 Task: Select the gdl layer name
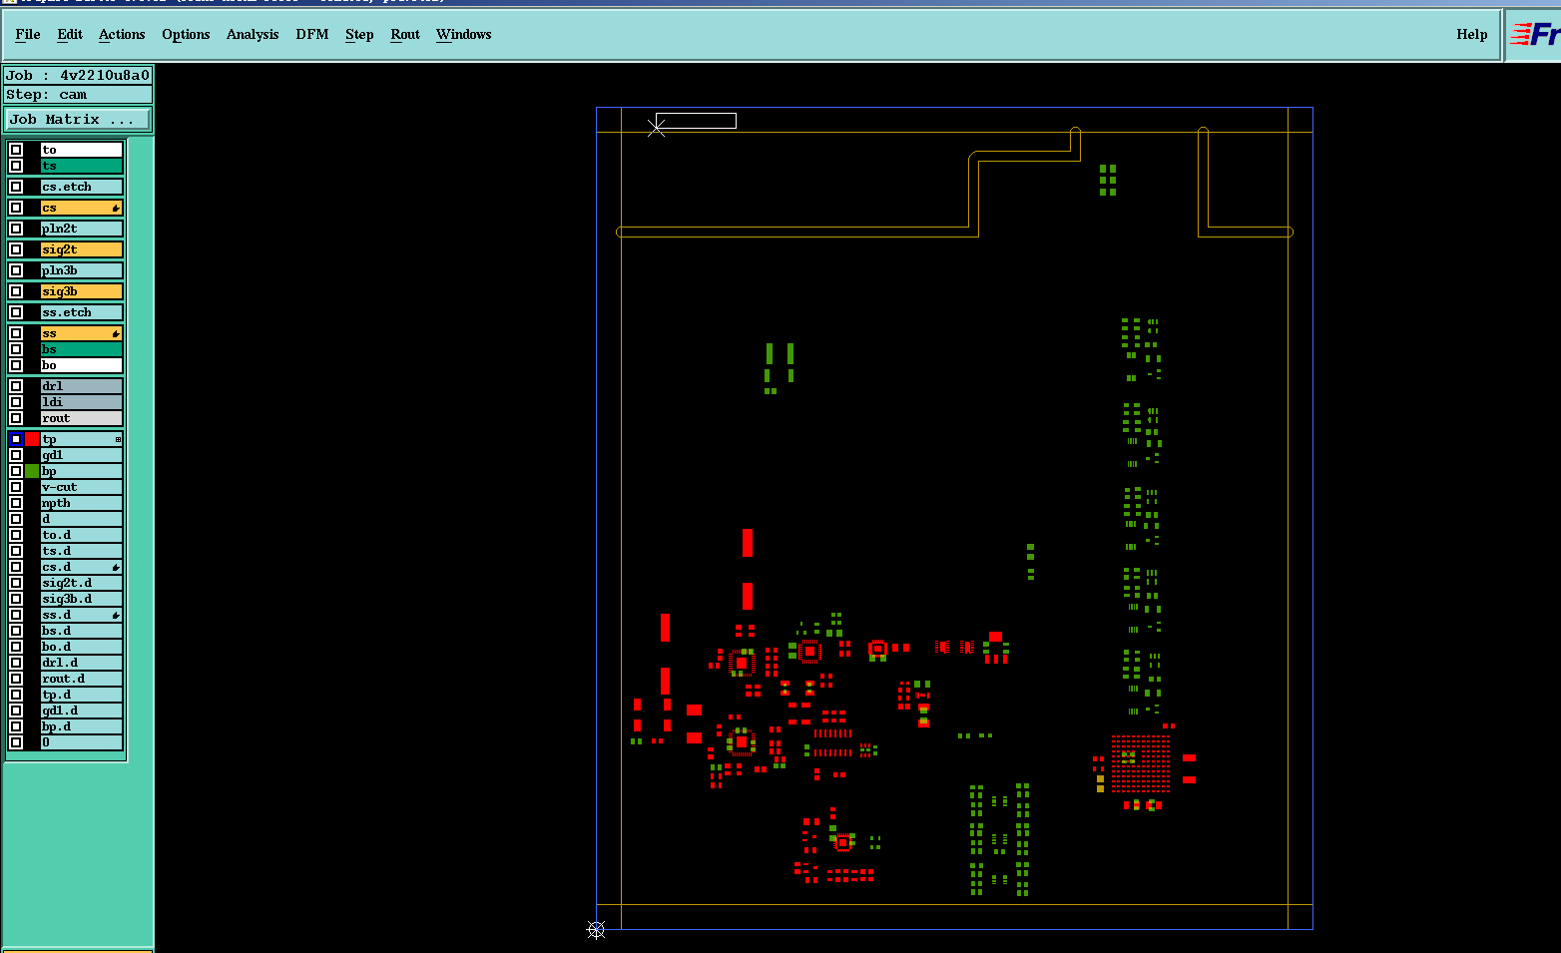coord(82,455)
